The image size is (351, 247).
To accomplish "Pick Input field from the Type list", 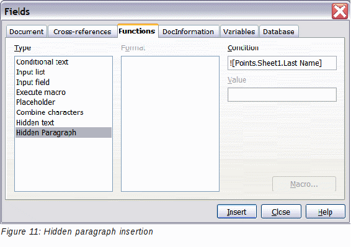I will [x=63, y=82].
